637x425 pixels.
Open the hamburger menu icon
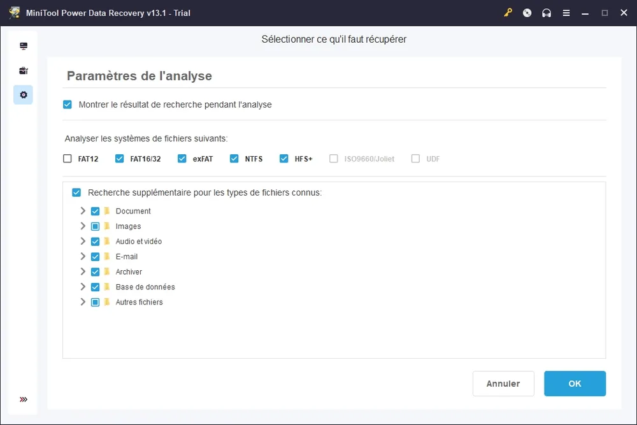point(566,13)
